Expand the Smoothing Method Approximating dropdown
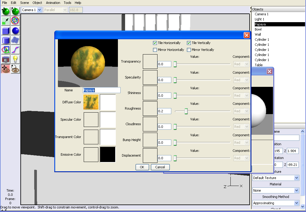This screenshot has height=212, width=306. [296, 203]
